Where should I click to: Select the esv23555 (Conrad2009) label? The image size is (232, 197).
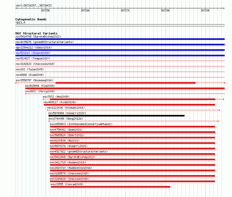coord(67,184)
